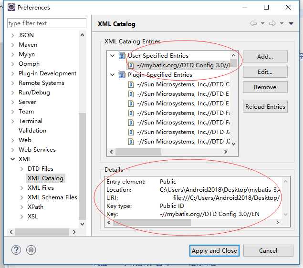
Task: Open Plug-in Development preferences
Action: 48,73
